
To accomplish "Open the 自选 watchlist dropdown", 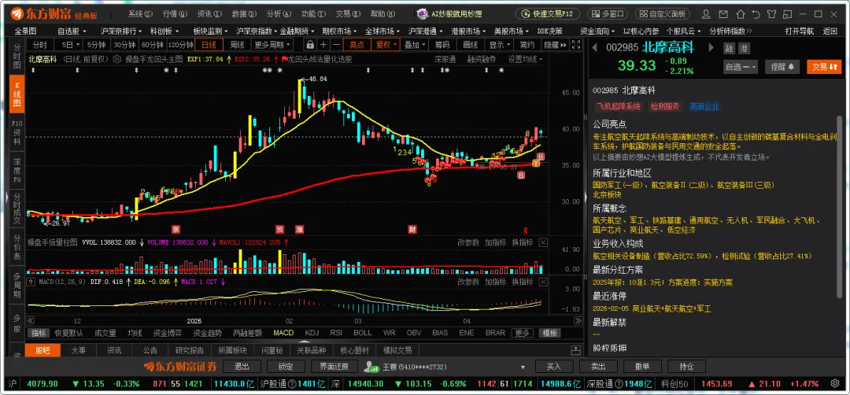I will (x=741, y=67).
